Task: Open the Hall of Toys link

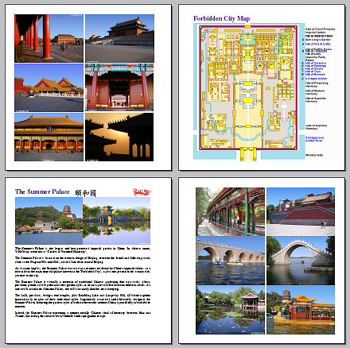Action: (x=313, y=72)
